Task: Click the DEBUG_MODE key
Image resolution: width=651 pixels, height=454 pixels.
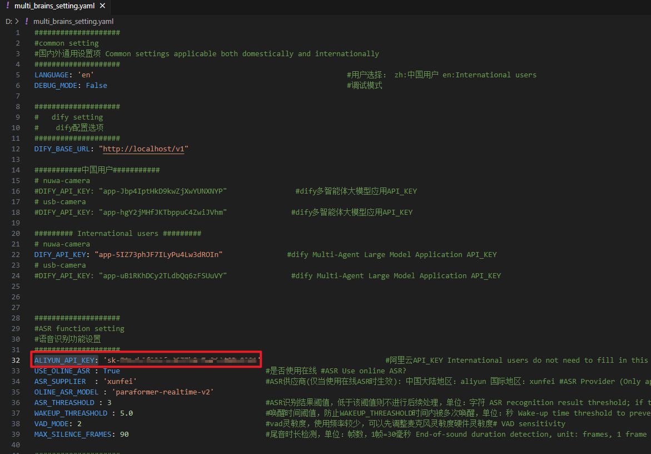Action: coord(56,86)
